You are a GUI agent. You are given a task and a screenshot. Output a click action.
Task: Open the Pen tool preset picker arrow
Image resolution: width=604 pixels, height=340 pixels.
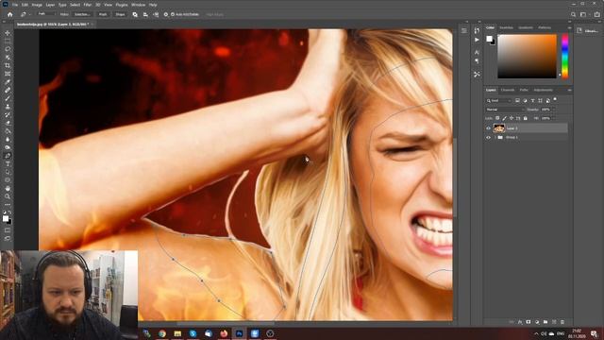point(30,14)
